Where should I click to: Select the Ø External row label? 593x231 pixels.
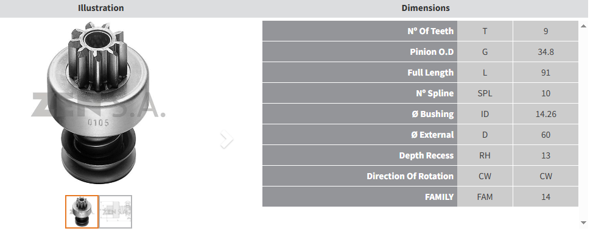(x=432, y=135)
